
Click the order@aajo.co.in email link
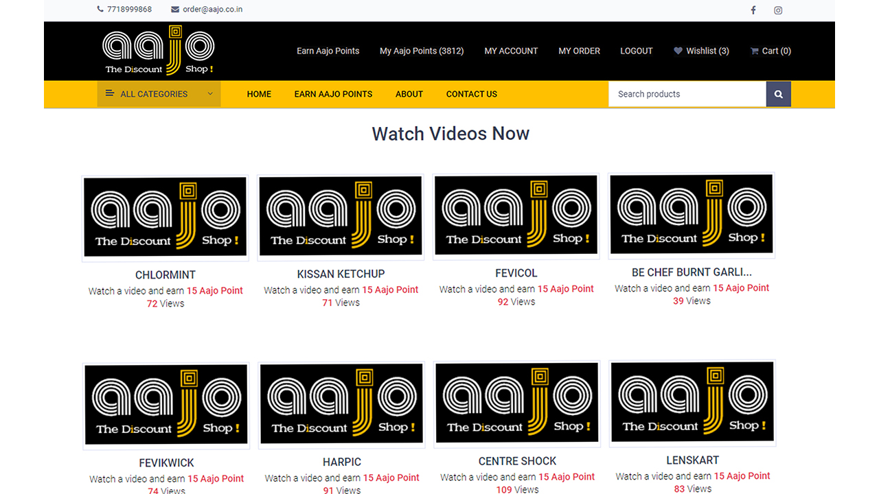[212, 10]
